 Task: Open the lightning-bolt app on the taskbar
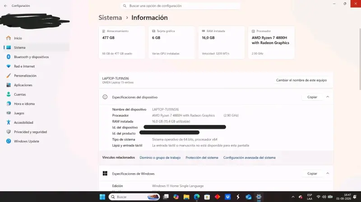click(238, 197)
